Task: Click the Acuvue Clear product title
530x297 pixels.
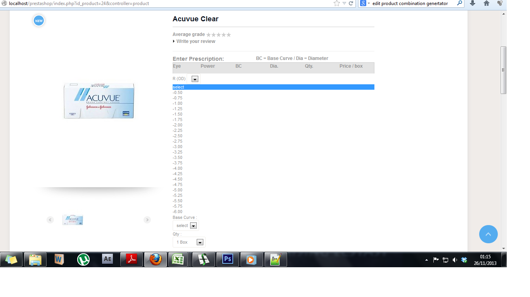Action: [196, 19]
